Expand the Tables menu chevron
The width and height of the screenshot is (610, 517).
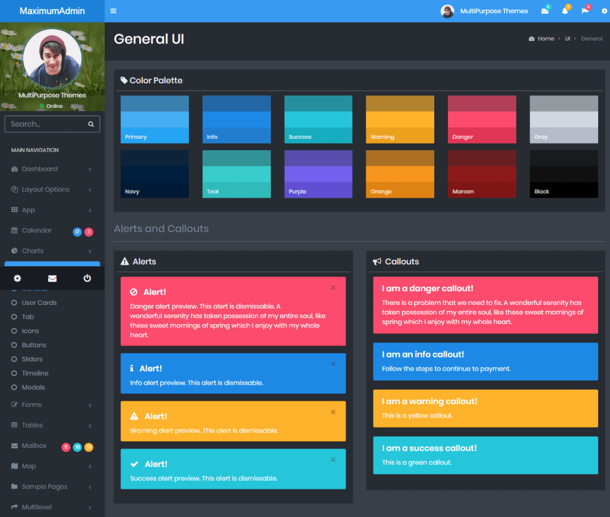tap(90, 426)
